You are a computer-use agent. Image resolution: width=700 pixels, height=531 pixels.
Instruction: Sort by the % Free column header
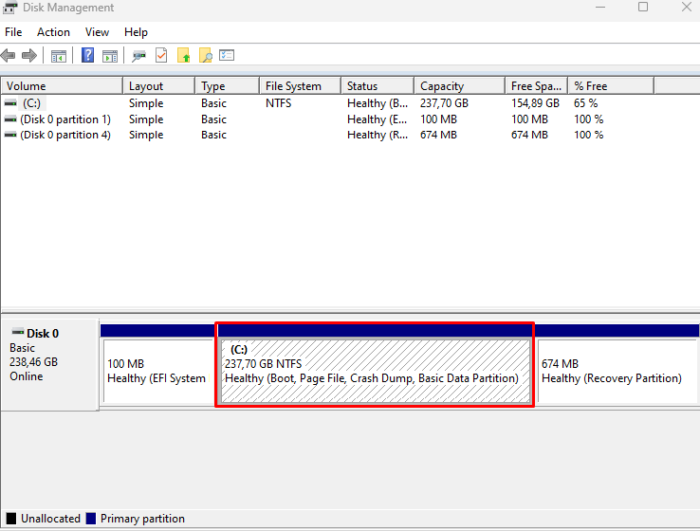[x=611, y=85]
